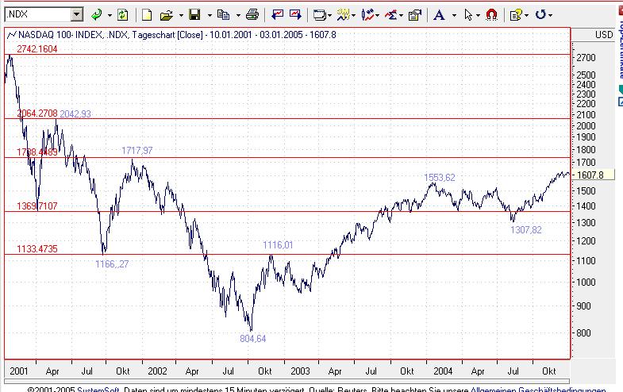Image resolution: width=623 pixels, height=392 pixels.
Task: Click the 804,64 low point annotation
Action: [252, 339]
